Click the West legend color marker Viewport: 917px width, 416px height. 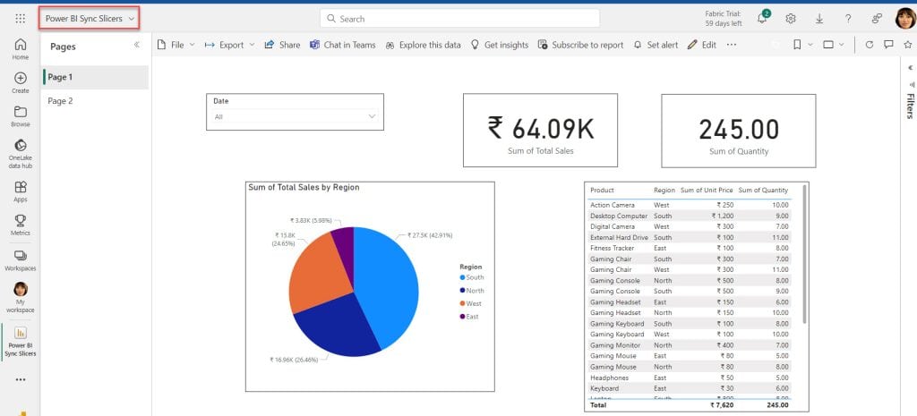tap(463, 303)
